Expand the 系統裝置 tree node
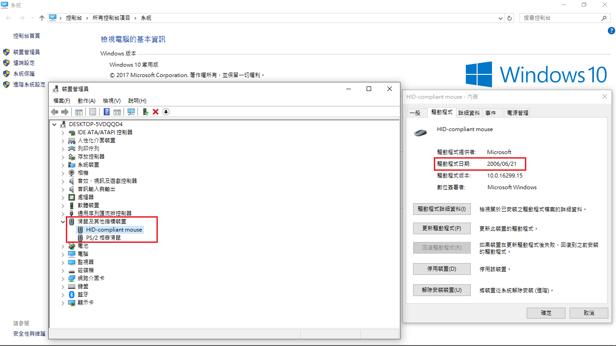This screenshot has width=616, height=346. pos(63,165)
